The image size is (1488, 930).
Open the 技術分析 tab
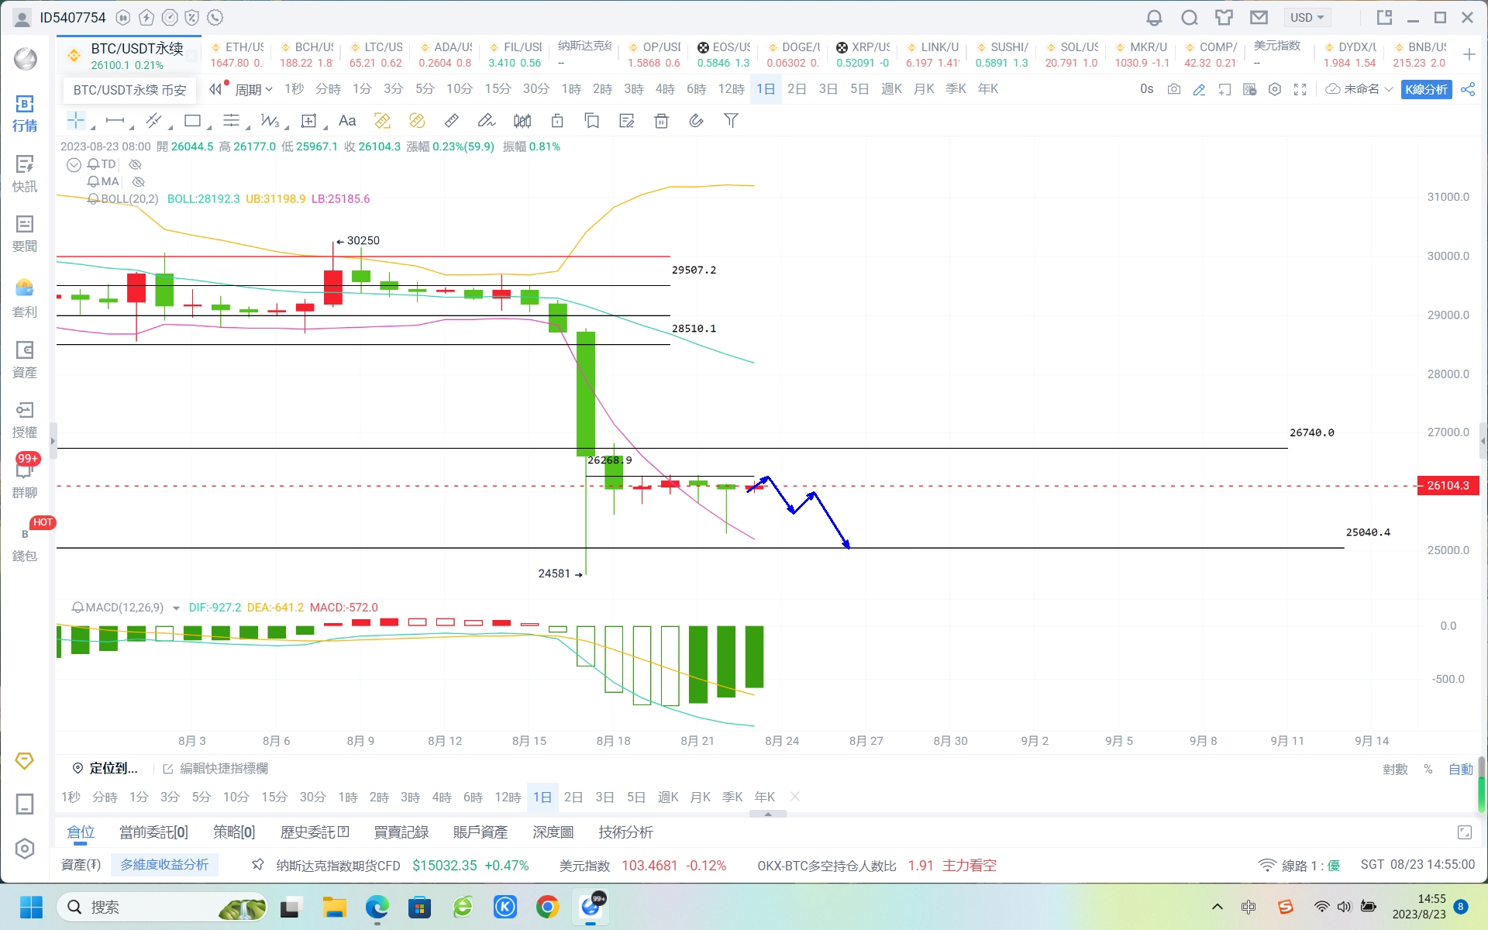pos(625,832)
